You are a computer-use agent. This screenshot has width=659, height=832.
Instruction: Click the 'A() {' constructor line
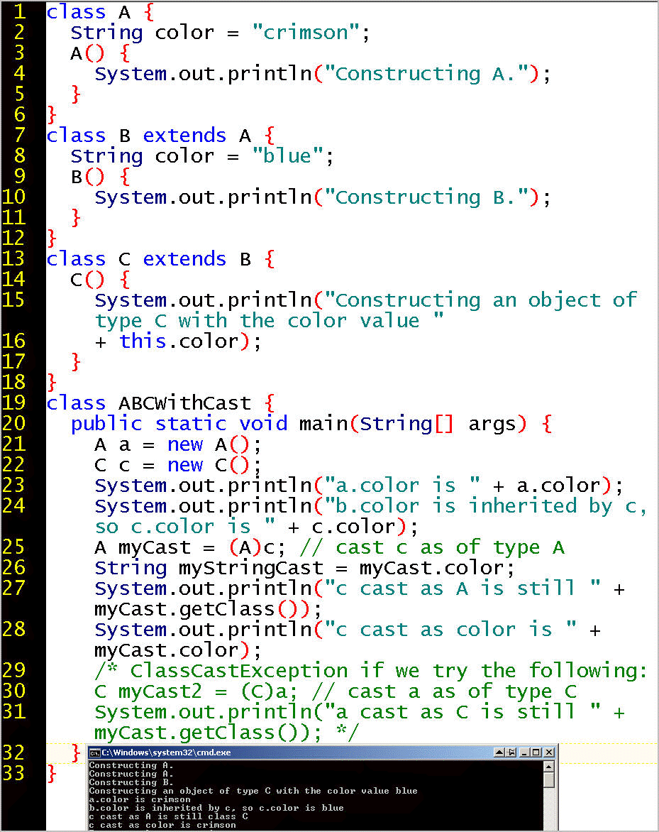pos(100,53)
